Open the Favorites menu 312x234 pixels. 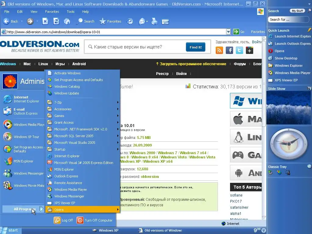pos(52,12)
